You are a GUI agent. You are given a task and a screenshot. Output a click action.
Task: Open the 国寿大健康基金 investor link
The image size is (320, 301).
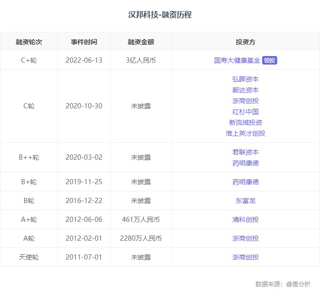click(237, 60)
